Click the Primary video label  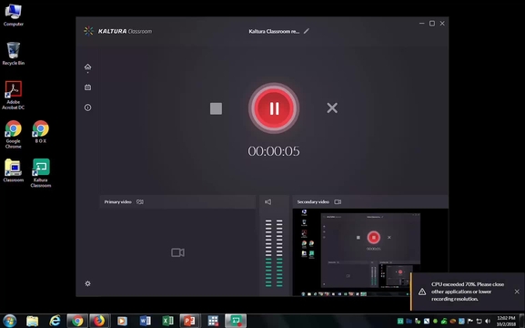[117, 202]
